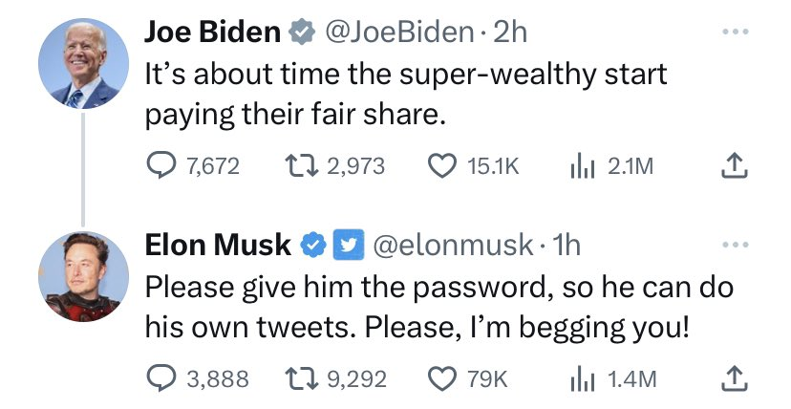The image size is (791, 409).
Task: Reply to the password tweet
Action: coord(160,378)
